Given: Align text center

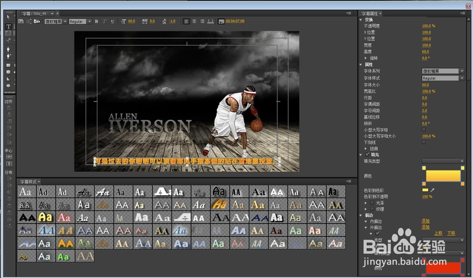Looking at the screenshot, I should (x=194, y=21).
